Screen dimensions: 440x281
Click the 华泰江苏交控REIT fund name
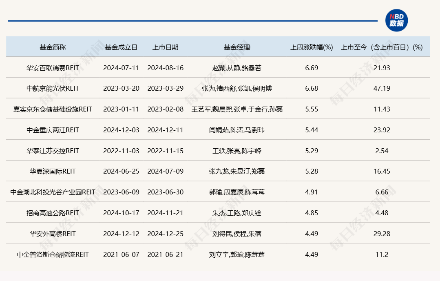pos(53,151)
